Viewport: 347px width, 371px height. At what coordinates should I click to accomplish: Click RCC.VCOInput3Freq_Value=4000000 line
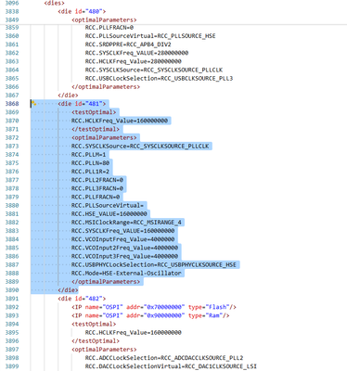pos(124,256)
